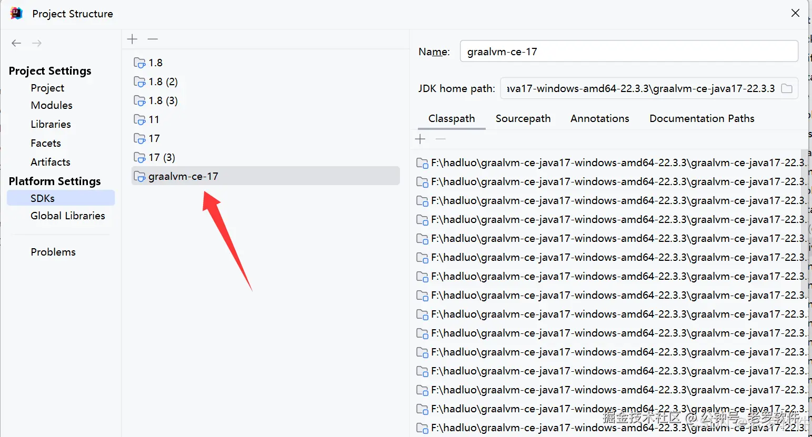Switch to the Classpath tab
Screen dimensions: 812x437
pyautogui.click(x=452, y=118)
